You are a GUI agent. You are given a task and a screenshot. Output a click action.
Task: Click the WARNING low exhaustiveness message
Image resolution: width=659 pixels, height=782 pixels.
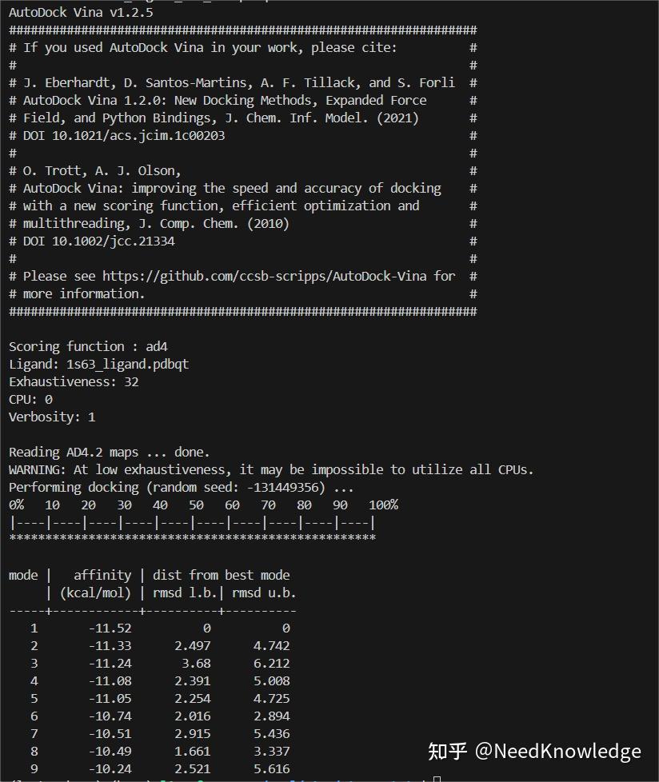point(271,469)
